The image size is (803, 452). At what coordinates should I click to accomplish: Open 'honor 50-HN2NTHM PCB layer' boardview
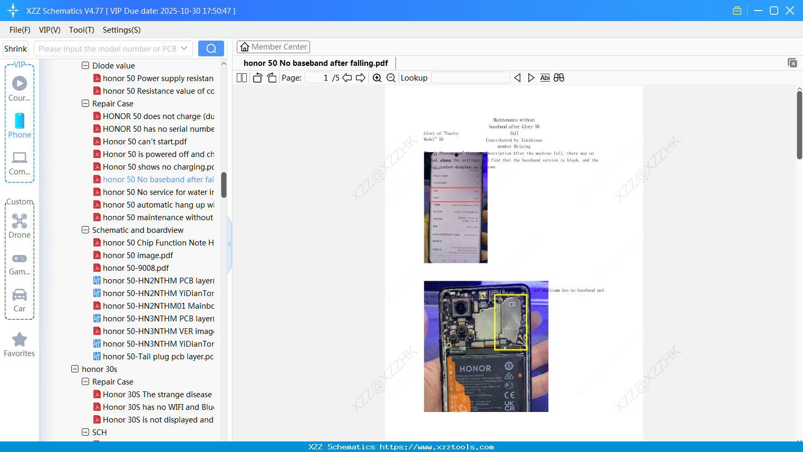coord(153,281)
